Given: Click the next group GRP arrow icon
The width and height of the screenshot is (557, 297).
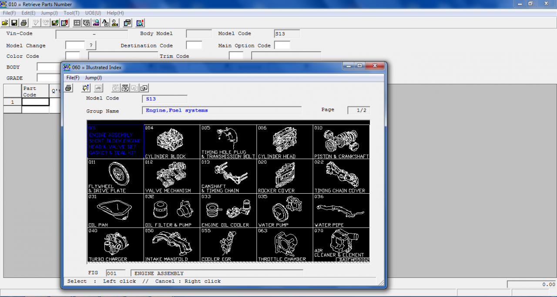Looking at the screenshot, I should (125, 88).
